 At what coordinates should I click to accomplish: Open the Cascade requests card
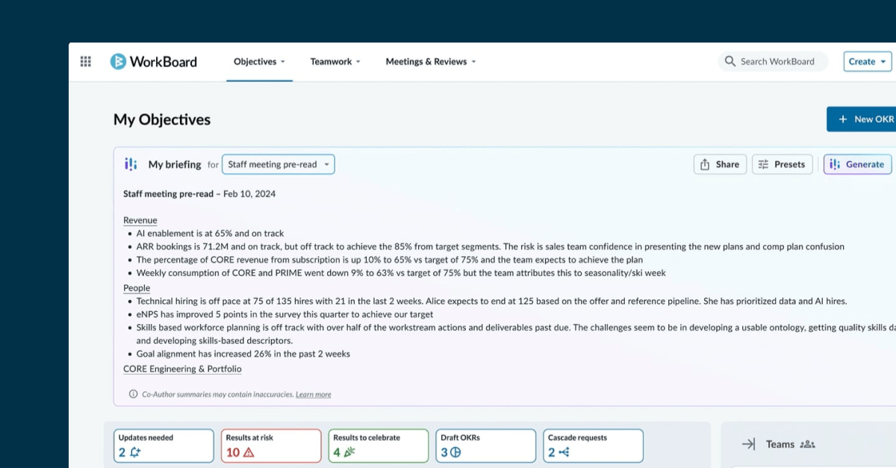pyautogui.click(x=594, y=446)
